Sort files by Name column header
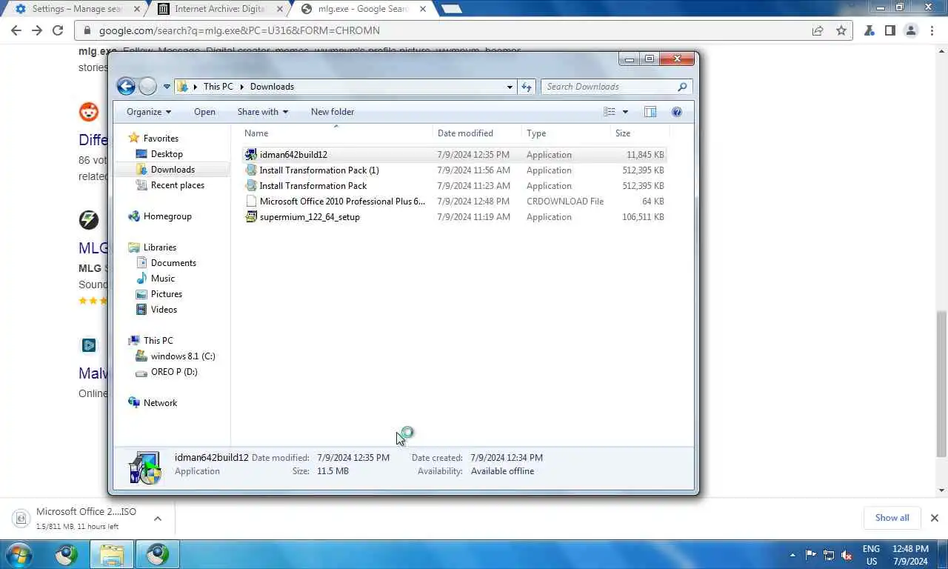Screen dimensions: 948x569 tap(337, 133)
